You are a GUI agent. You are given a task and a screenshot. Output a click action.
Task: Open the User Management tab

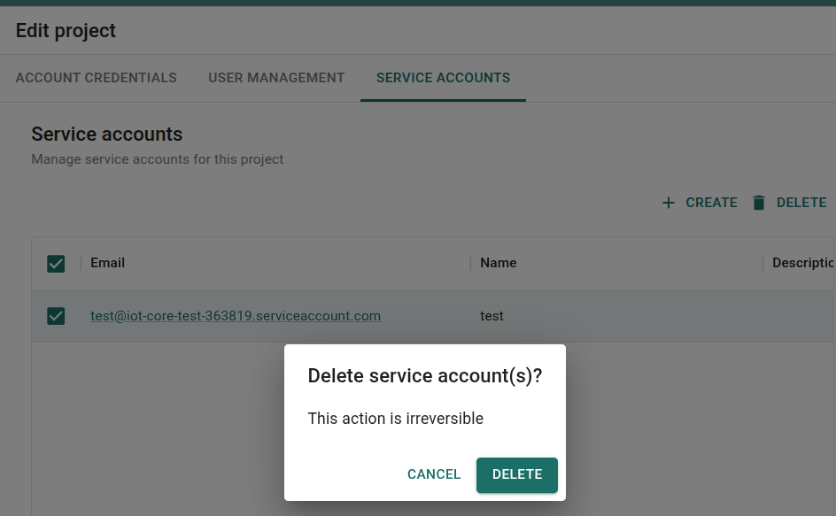click(276, 78)
